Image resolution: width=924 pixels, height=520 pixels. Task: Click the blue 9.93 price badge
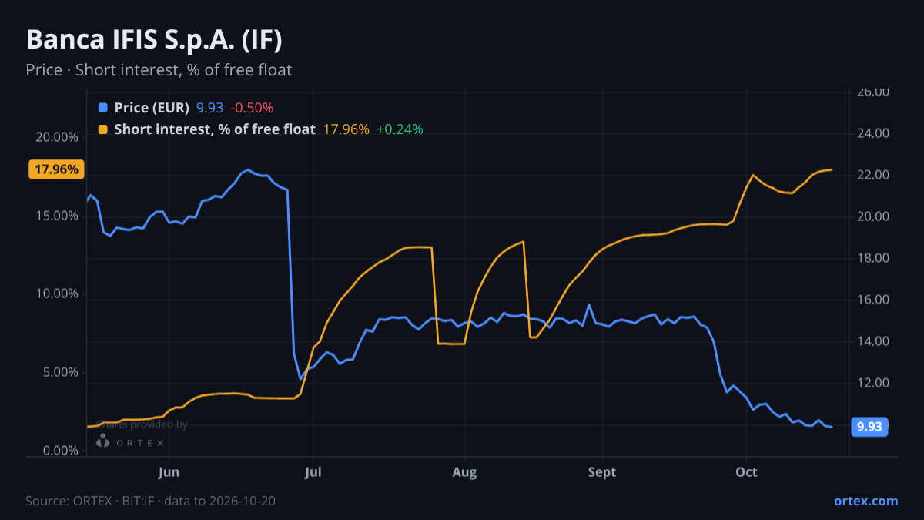pos(869,427)
